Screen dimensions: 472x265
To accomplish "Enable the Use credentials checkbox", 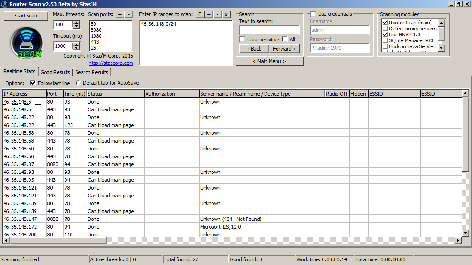I will coord(313,14).
